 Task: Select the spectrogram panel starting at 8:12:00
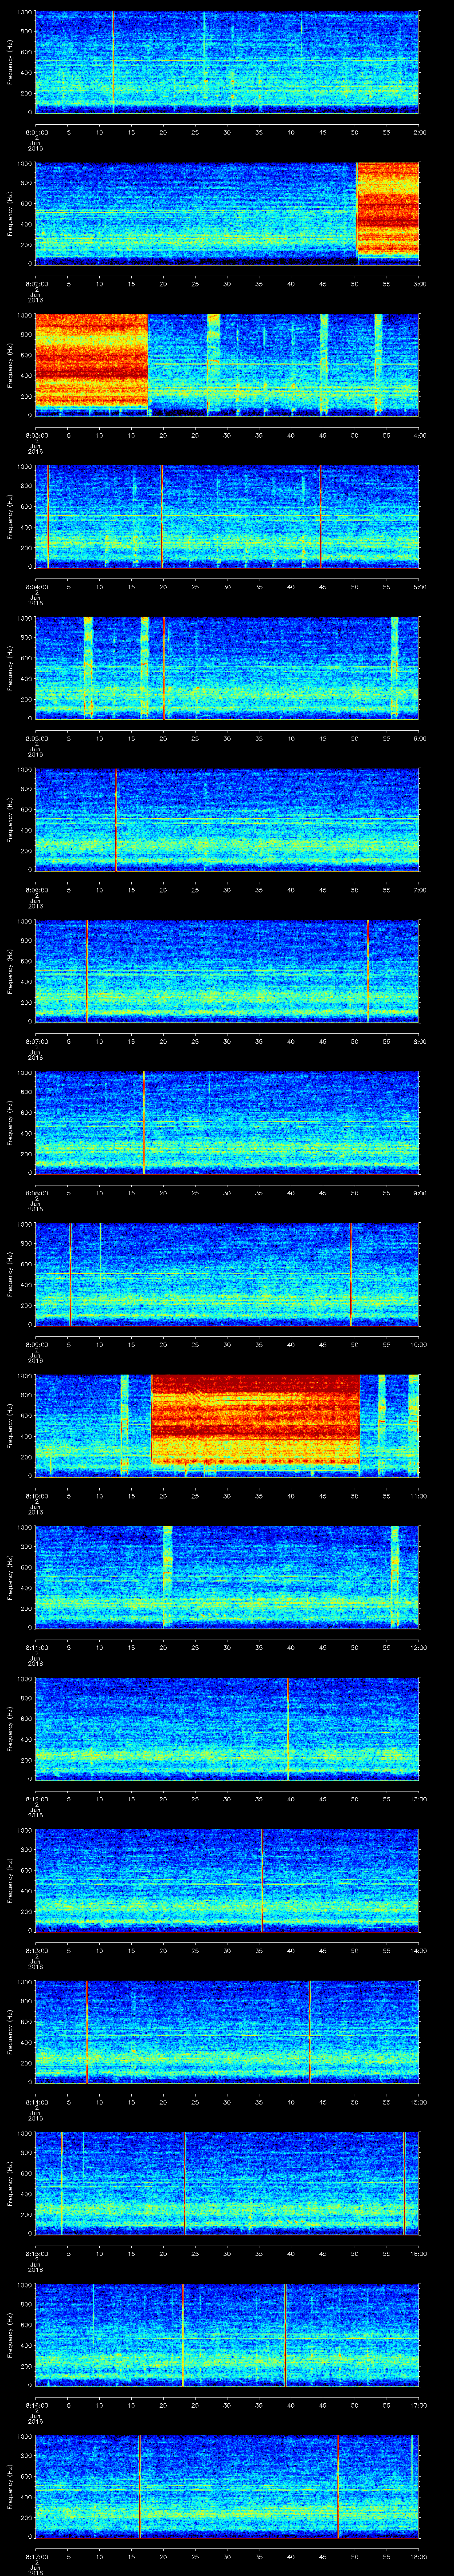click(x=227, y=1728)
